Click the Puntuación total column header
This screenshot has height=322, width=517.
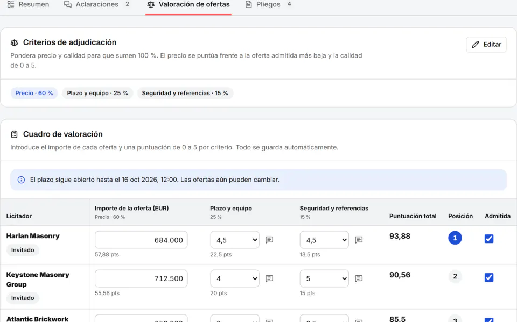(x=413, y=216)
